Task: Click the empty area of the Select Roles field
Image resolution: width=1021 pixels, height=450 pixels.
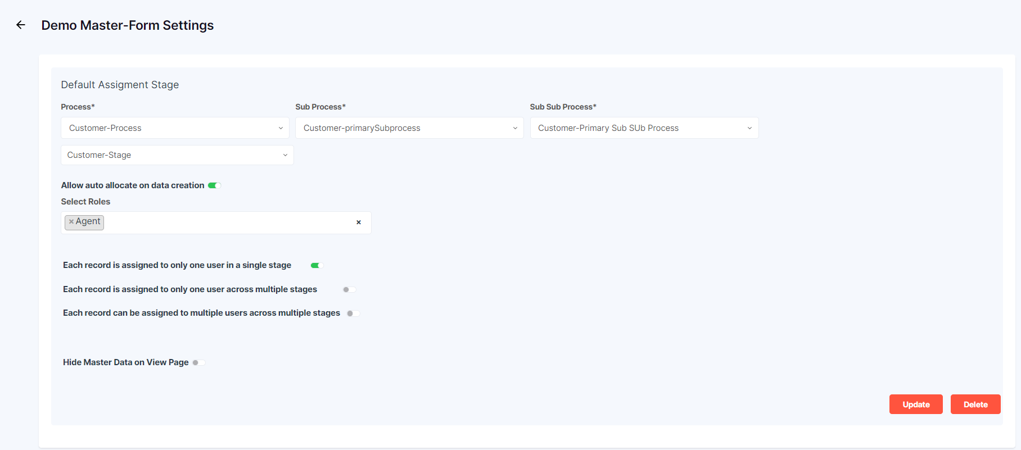Action: (225, 222)
